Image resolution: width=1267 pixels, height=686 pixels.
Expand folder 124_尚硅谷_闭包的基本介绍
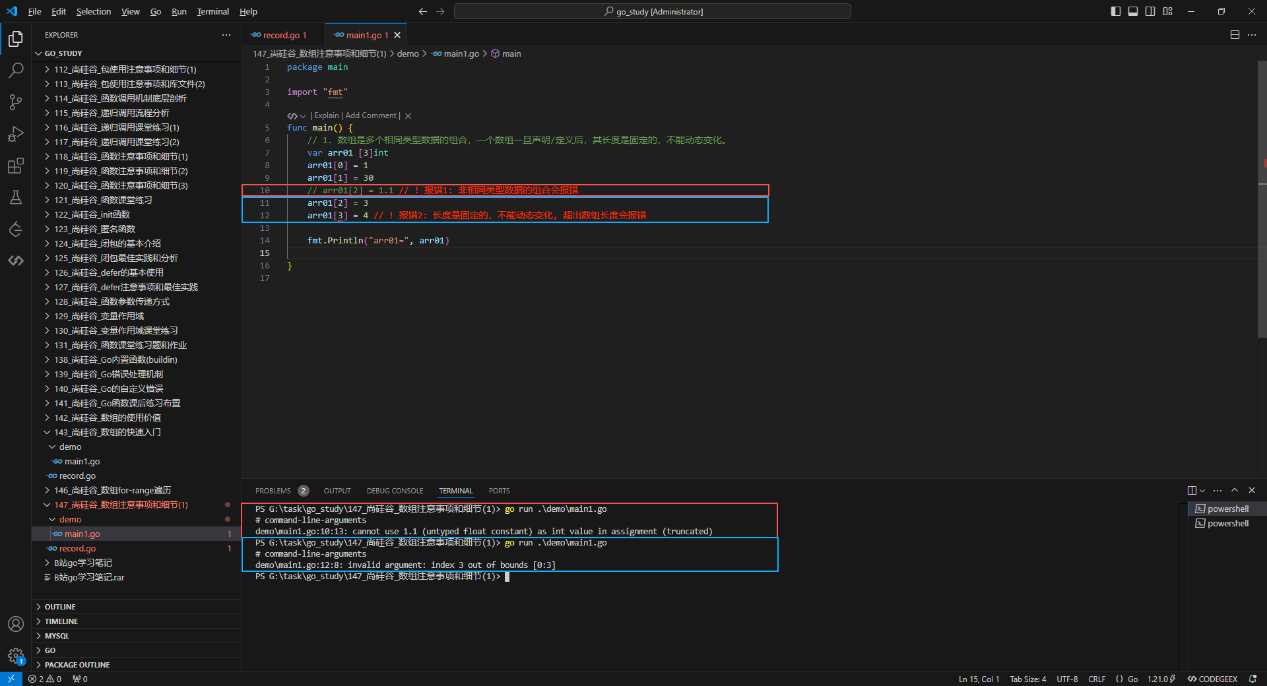(x=137, y=243)
